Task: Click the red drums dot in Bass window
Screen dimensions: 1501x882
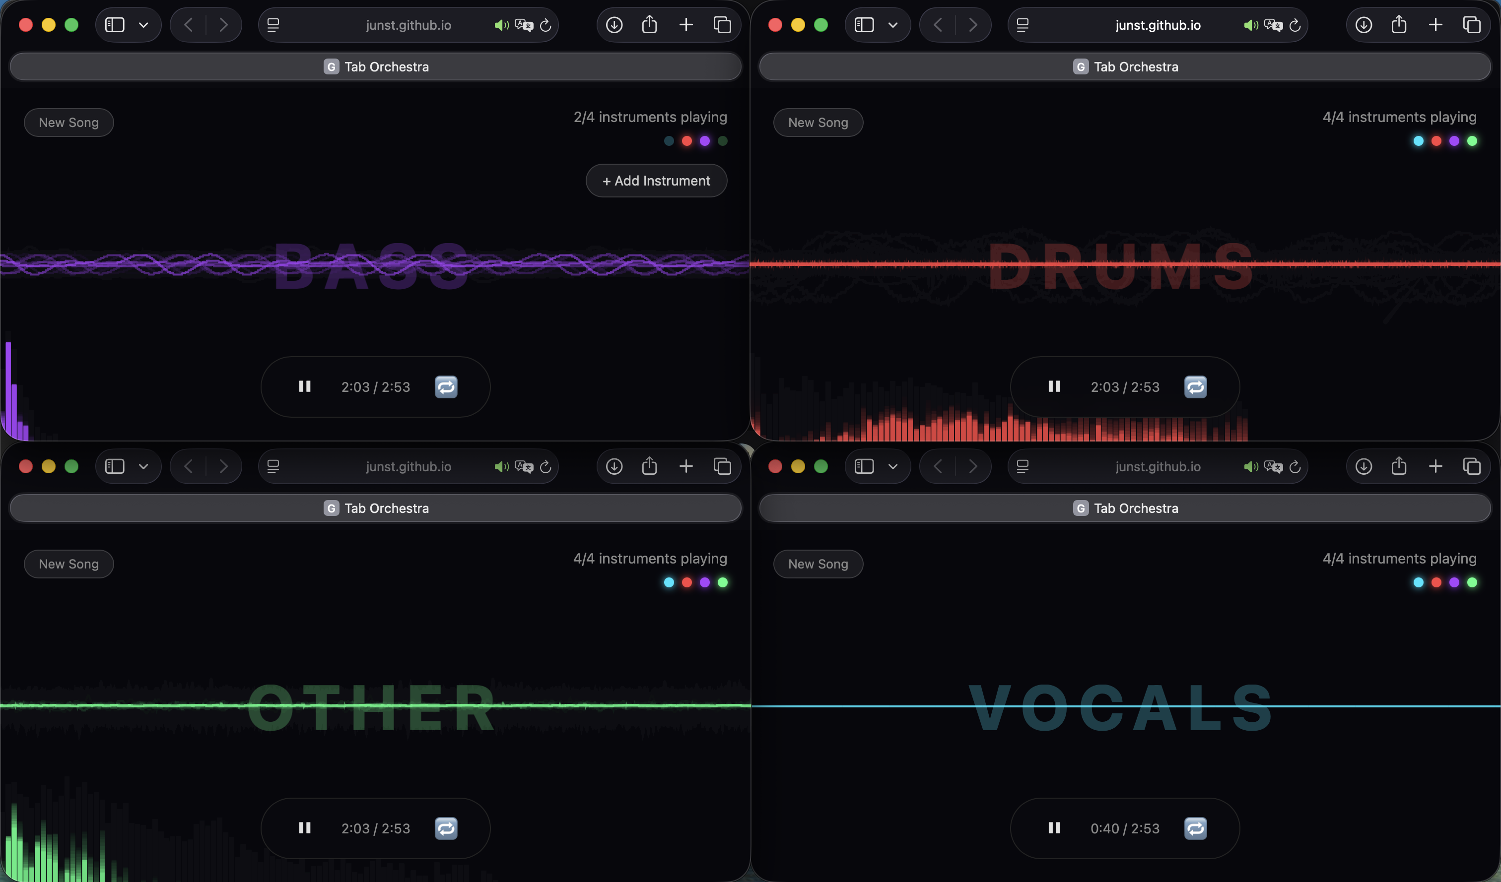Action: pyautogui.click(x=687, y=141)
